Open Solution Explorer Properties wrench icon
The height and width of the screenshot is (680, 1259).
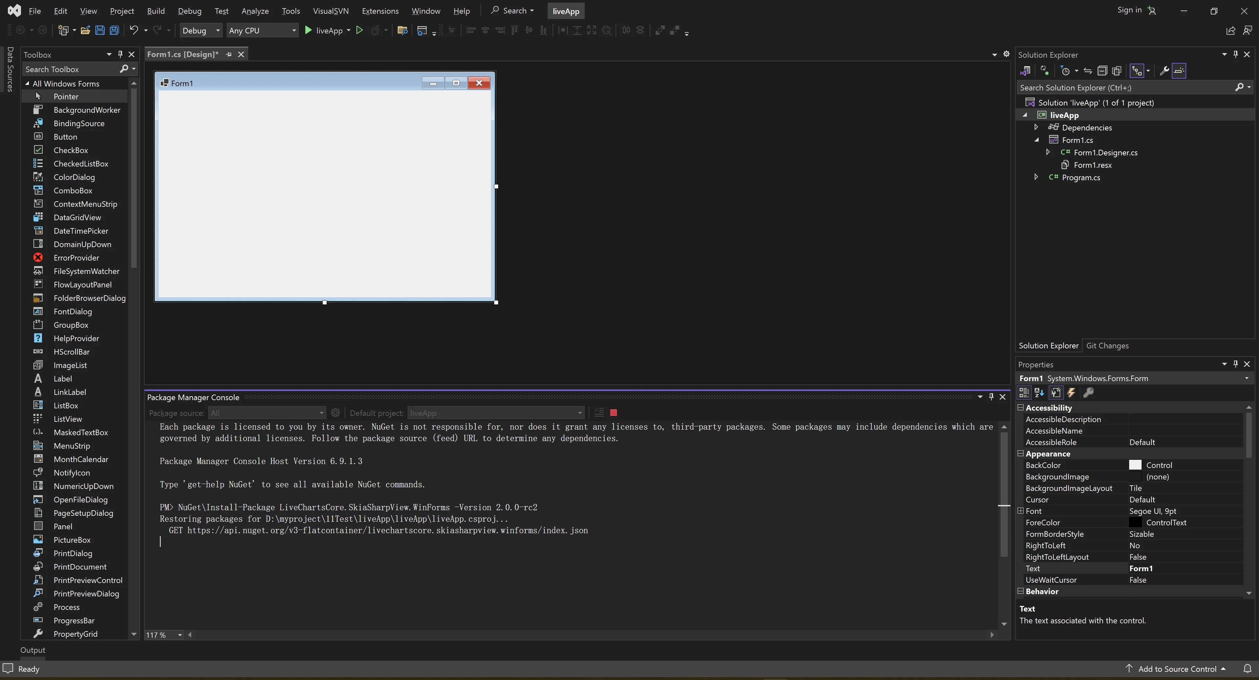tap(1164, 71)
